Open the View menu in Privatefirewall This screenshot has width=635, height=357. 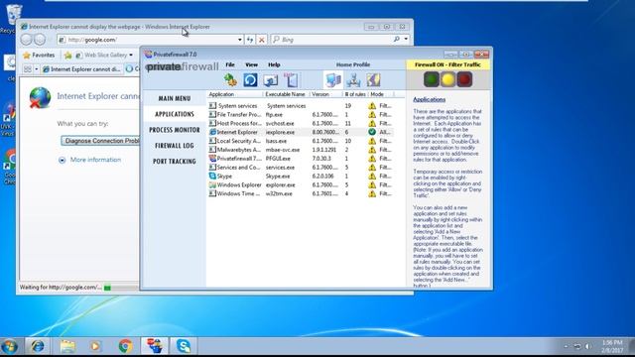coord(251,64)
